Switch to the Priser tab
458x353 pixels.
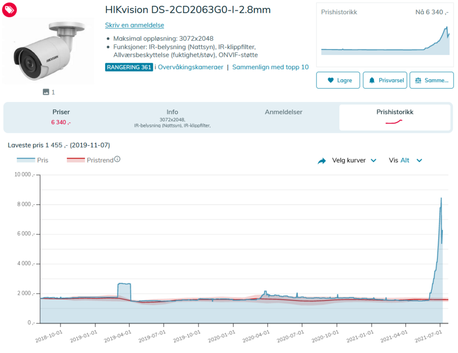click(x=61, y=117)
